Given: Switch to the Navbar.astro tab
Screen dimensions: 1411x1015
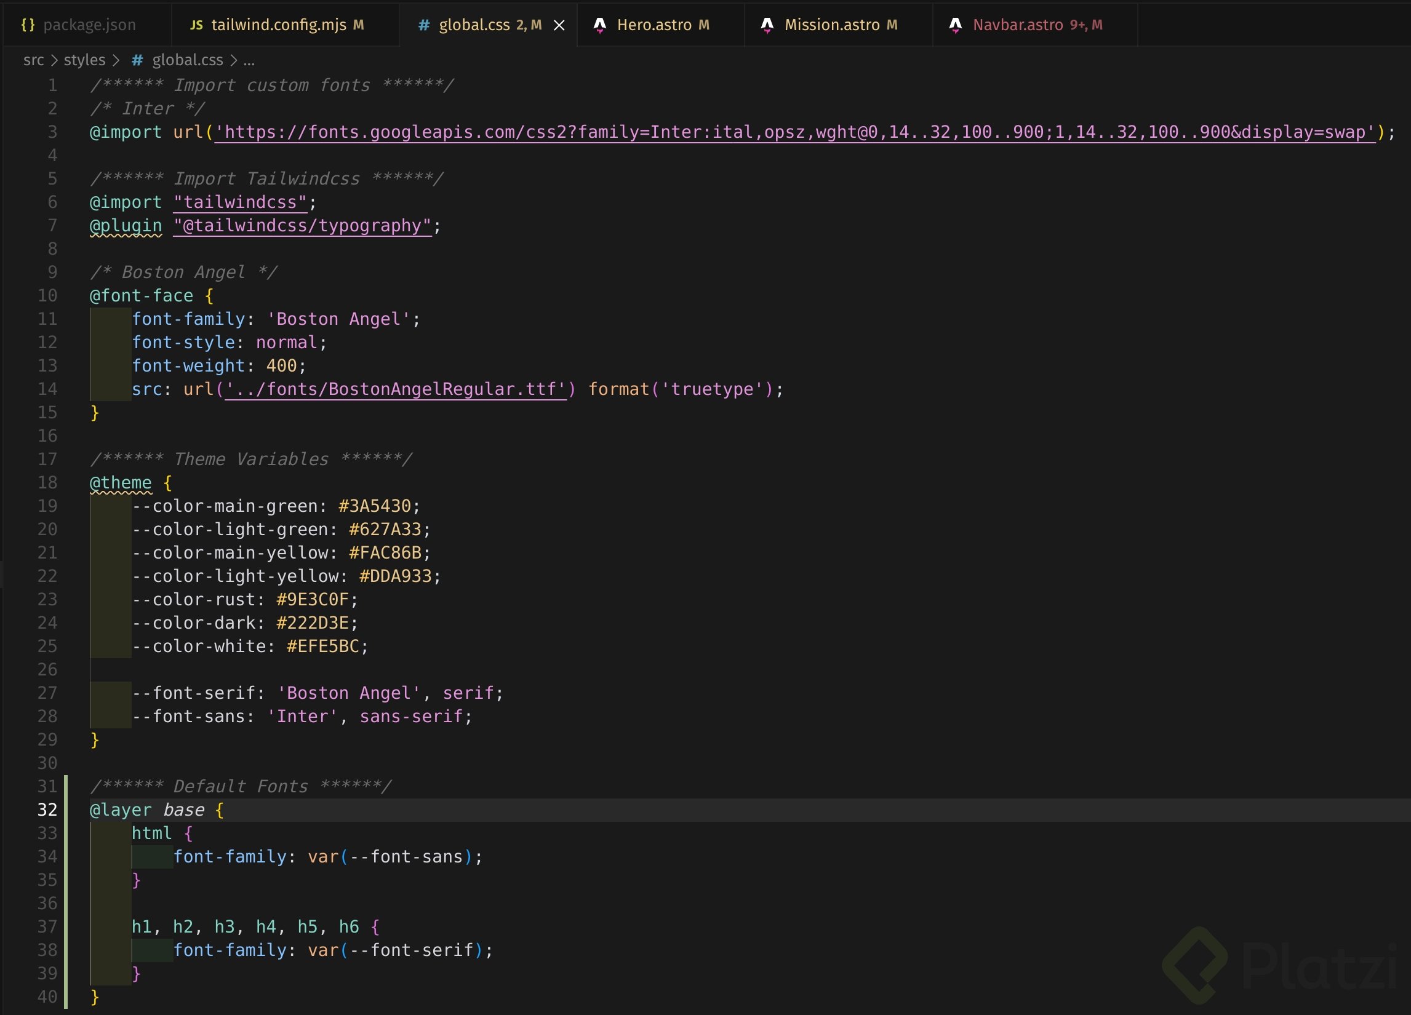Looking at the screenshot, I should point(1017,25).
